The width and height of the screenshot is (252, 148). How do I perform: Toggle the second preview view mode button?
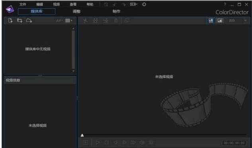(x=220, y=21)
